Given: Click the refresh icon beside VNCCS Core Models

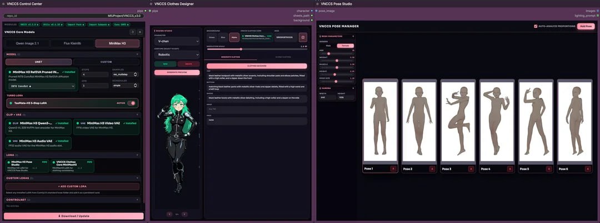Looking at the screenshot, I should tap(133, 32).
